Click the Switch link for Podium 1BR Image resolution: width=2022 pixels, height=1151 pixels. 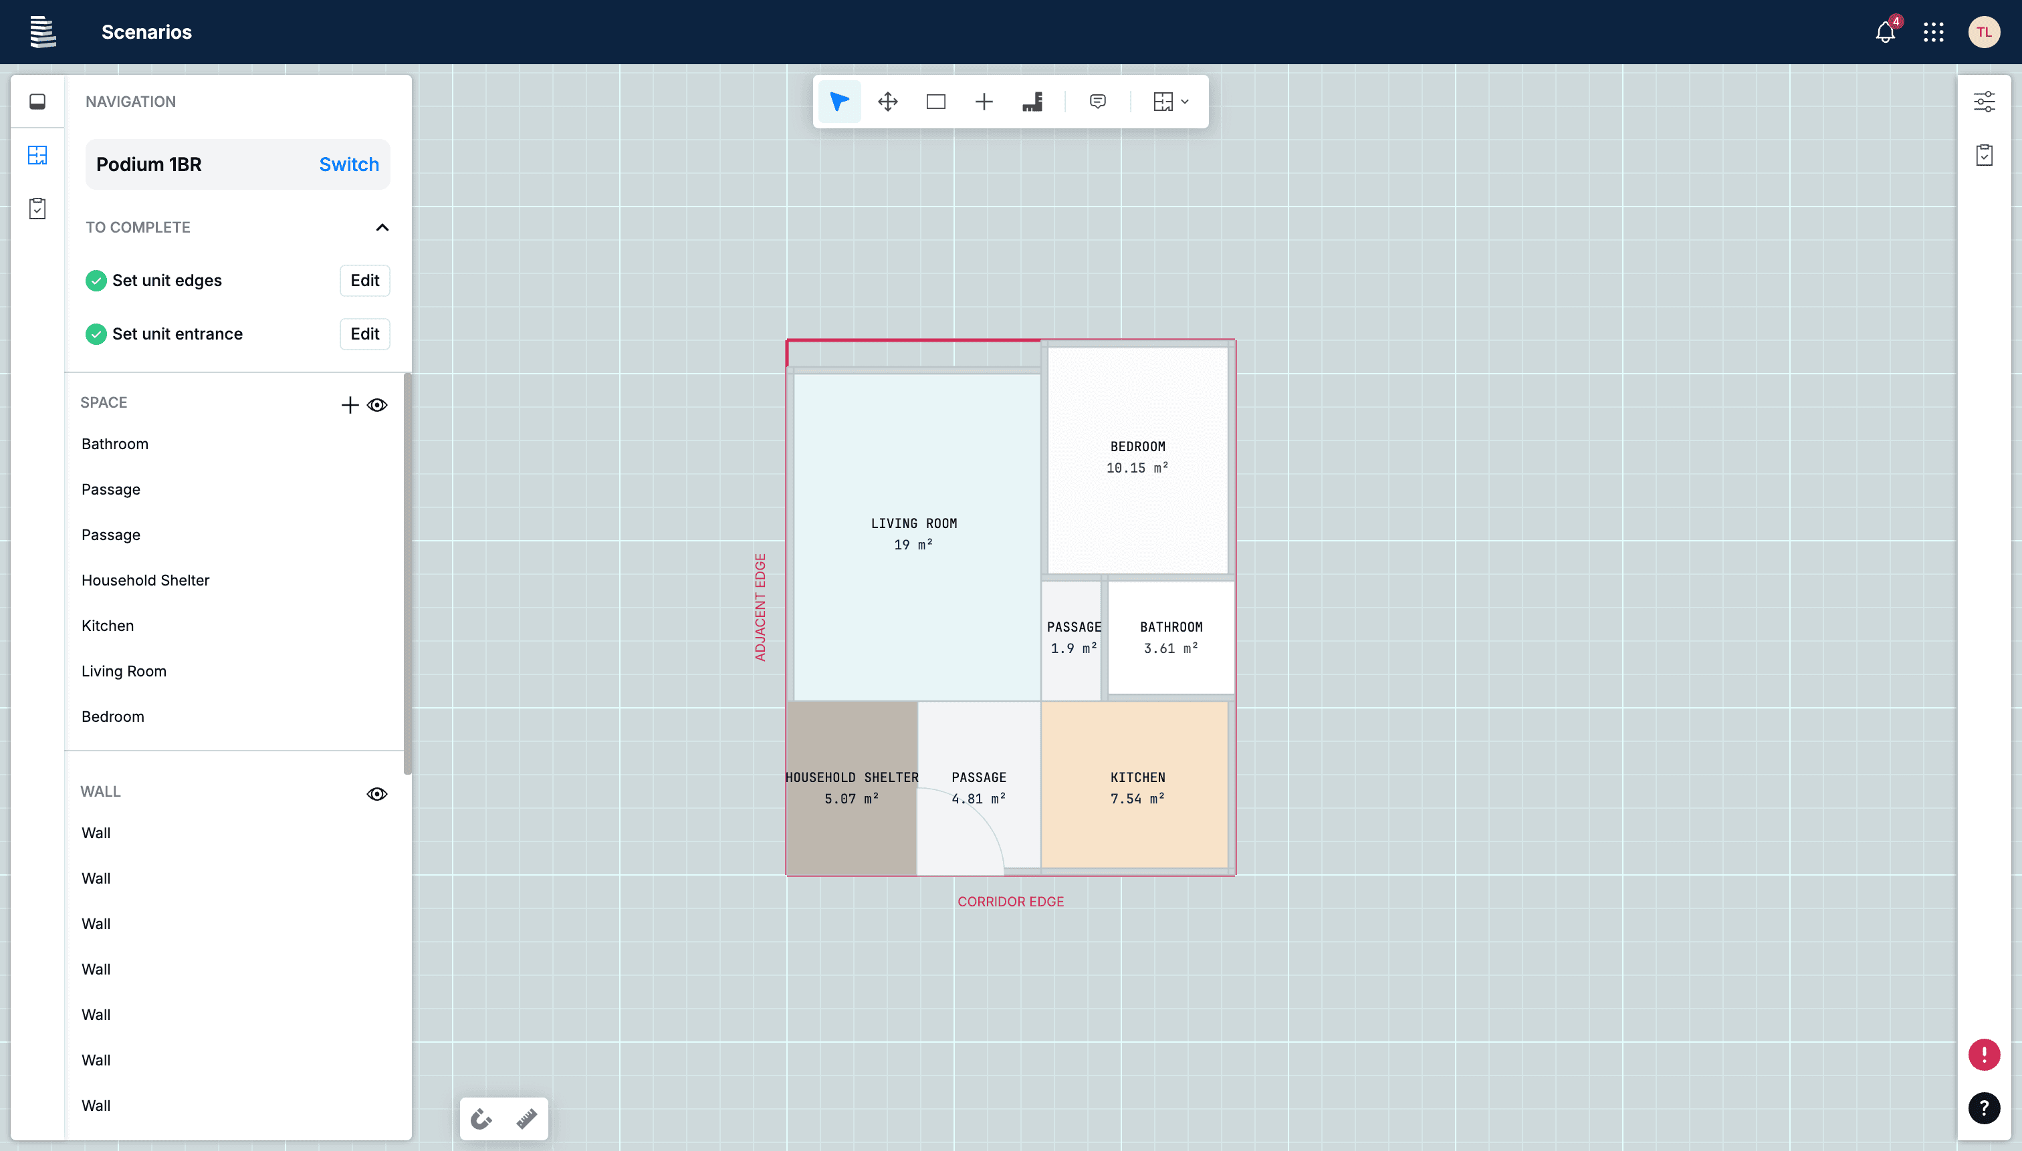(349, 164)
